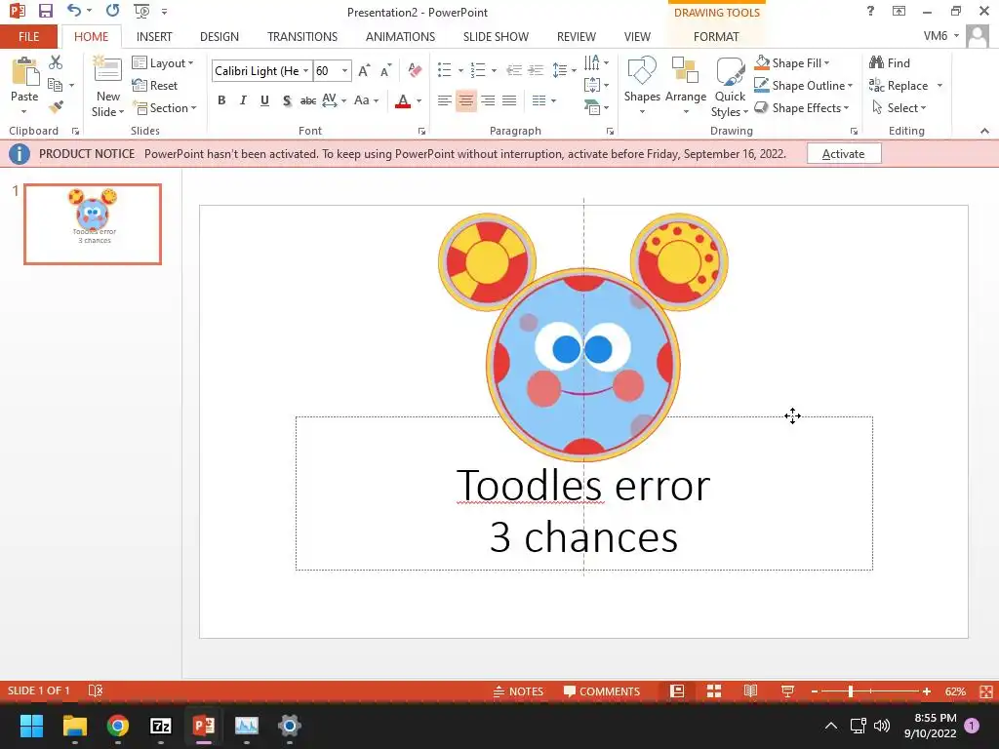Viewport: 999px width, 749px height.
Task: Click the Undo arrow icon
Action: (x=74, y=11)
